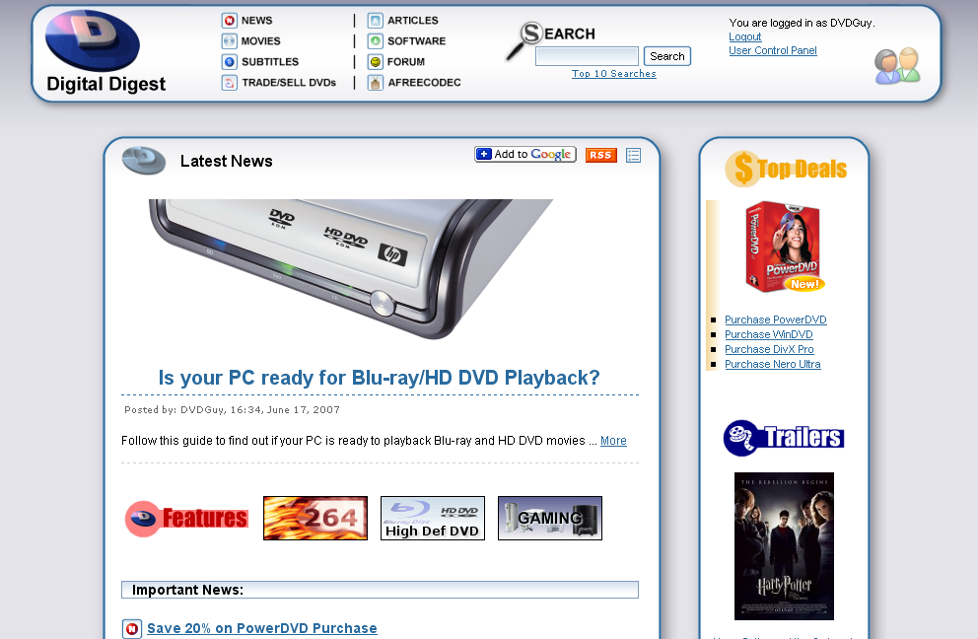Viewport: 978px width, 639px height.
Task: Open the H.264 features banner
Action: coord(314,518)
